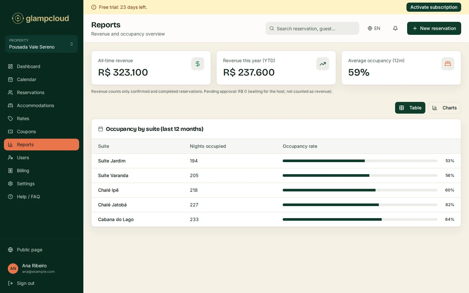Click the plus icon on New reservation
Screen dimensions: 469x293
[415, 28]
